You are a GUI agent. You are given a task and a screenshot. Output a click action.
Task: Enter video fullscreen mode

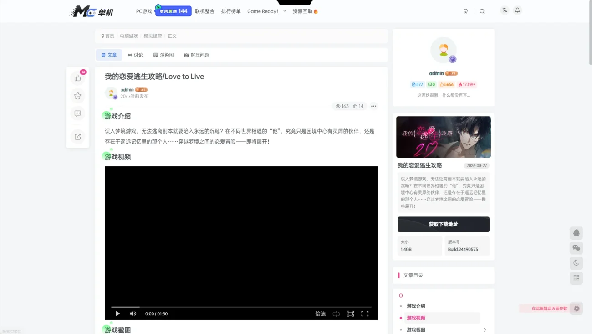pos(365,313)
